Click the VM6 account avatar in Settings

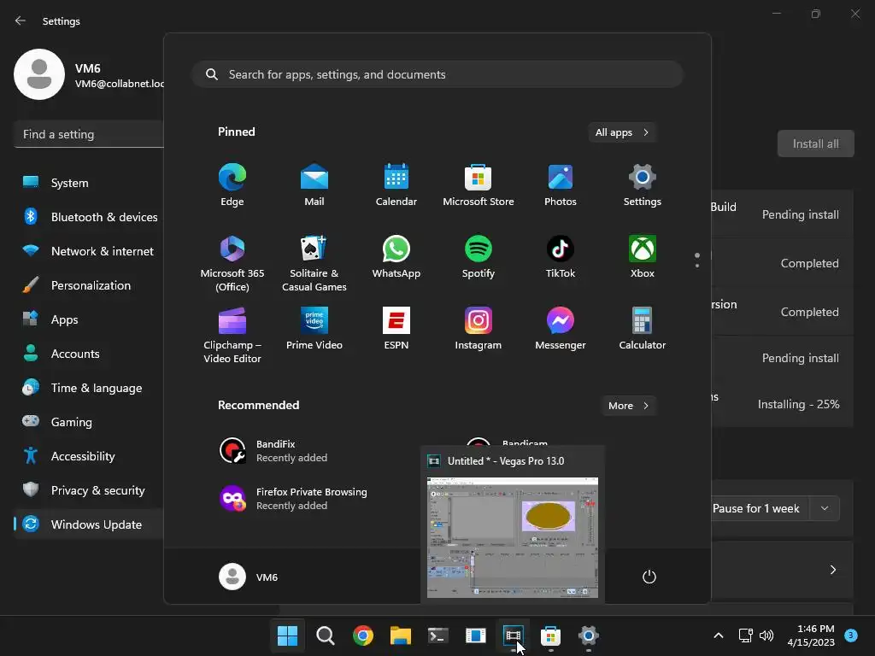pyautogui.click(x=39, y=74)
